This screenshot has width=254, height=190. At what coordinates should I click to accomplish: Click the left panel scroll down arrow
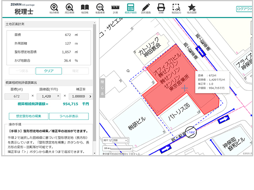94,153
